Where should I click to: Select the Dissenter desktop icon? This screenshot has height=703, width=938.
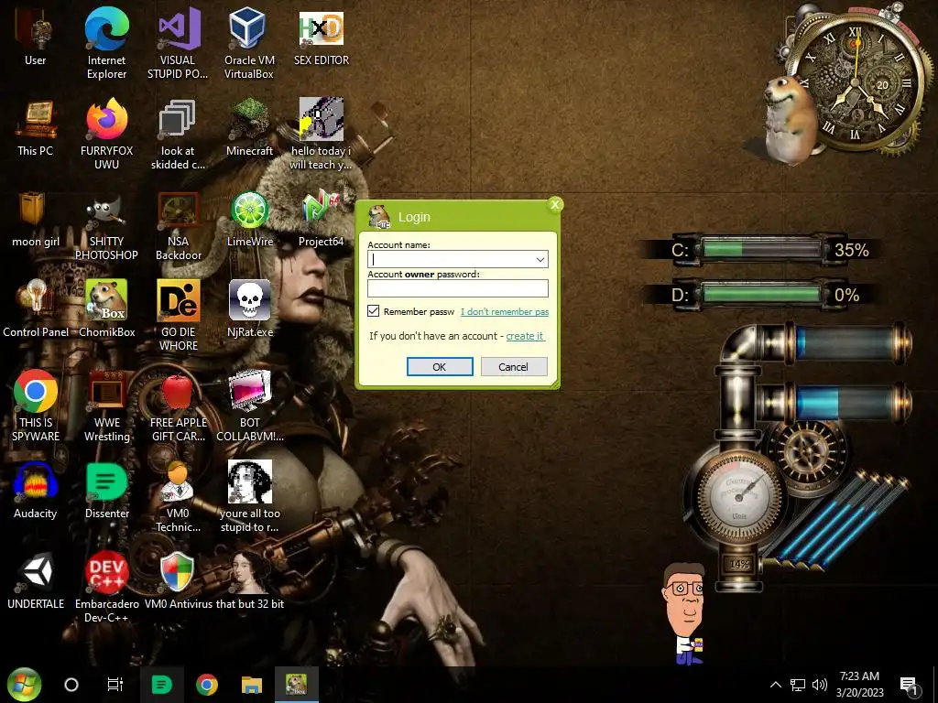106,491
